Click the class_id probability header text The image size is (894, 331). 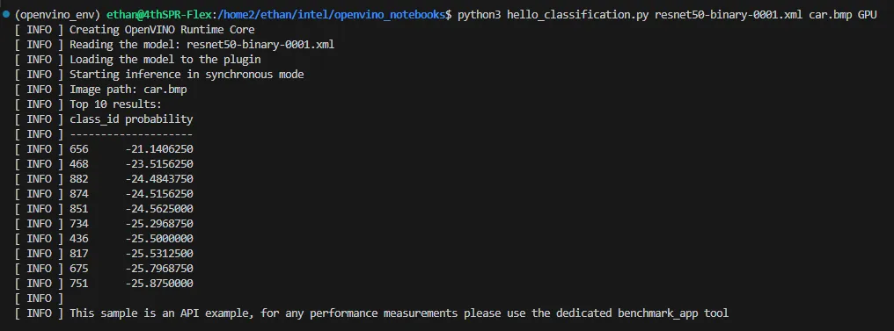[131, 119]
